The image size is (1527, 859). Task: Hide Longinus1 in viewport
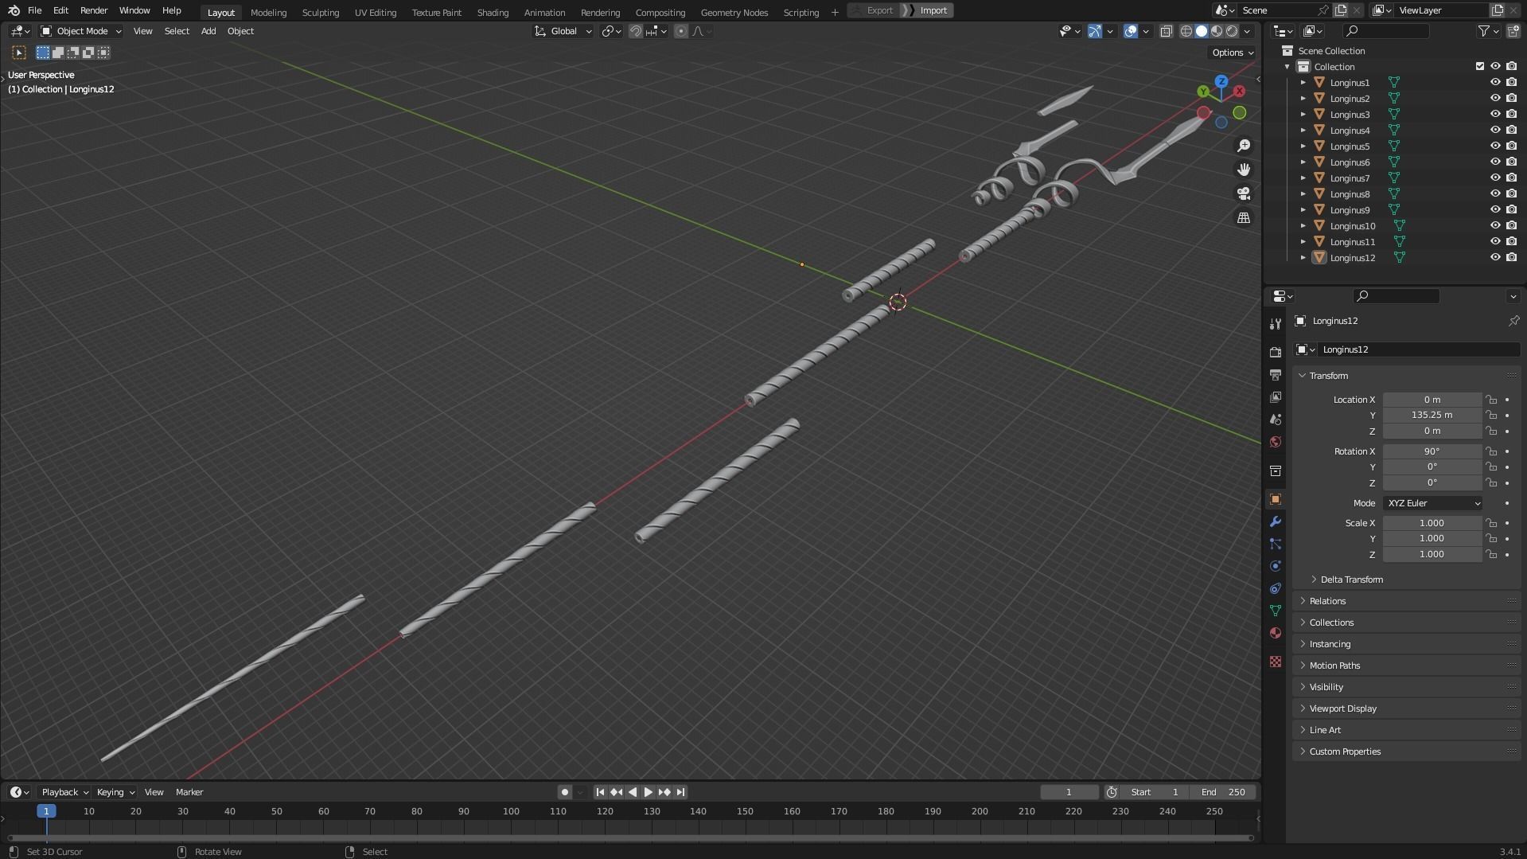[x=1495, y=82]
